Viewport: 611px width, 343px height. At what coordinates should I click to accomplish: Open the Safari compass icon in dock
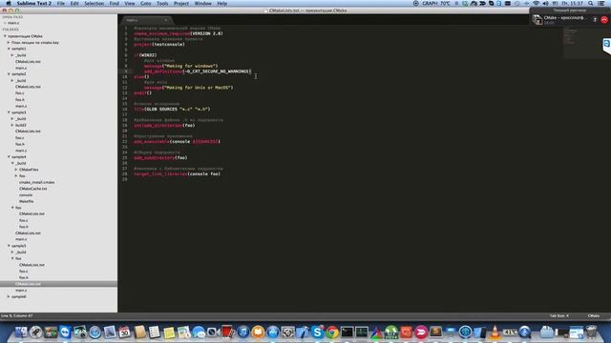[x=95, y=333]
